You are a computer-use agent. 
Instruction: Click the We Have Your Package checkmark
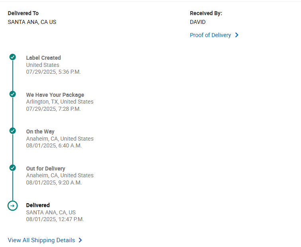coord(13,94)
